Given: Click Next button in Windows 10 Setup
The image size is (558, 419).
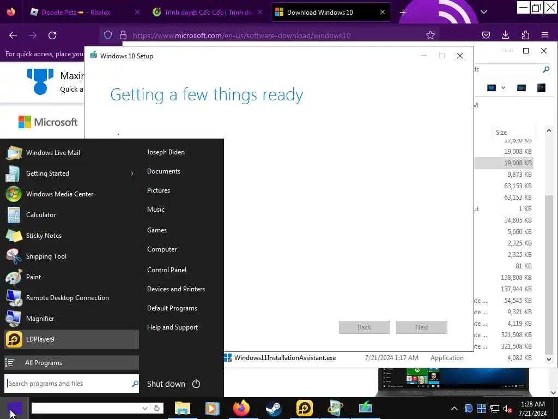Looking at the screenshot, I should click(422, 327).
